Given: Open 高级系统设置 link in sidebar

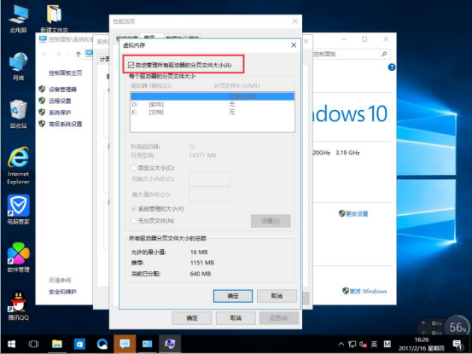Looking at the screenshot, I should [x=66, y=124].
